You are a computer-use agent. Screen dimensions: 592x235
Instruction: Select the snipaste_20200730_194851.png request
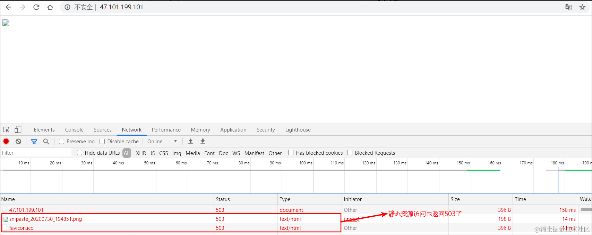(x=45, y=219)
